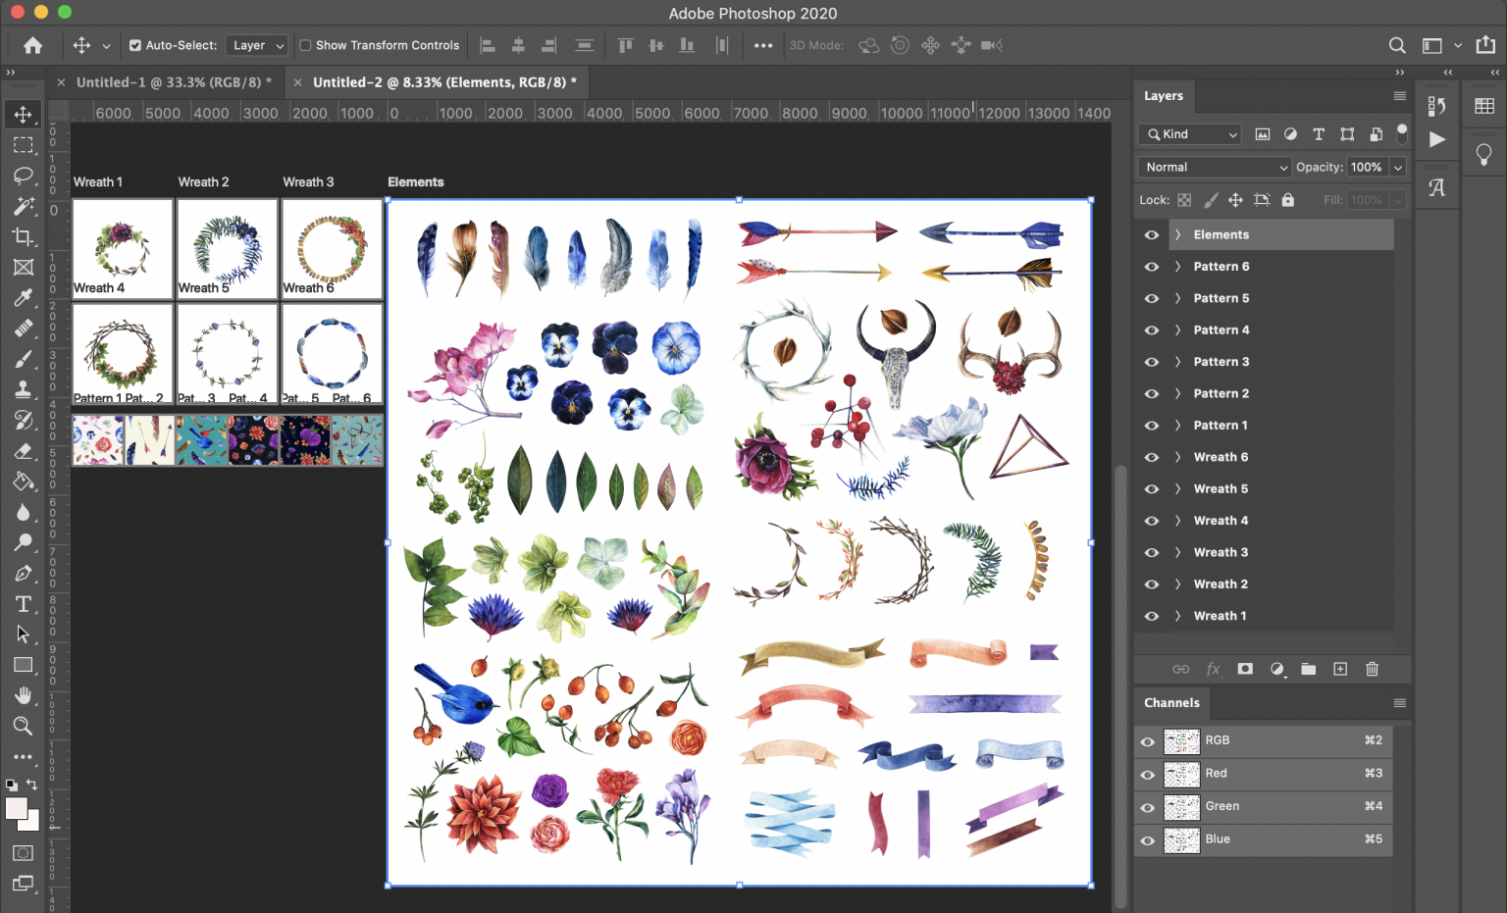This screenshot has height=913, width=1507.
Task: Open the Layers panel menu
Action: coord(1400,95)
